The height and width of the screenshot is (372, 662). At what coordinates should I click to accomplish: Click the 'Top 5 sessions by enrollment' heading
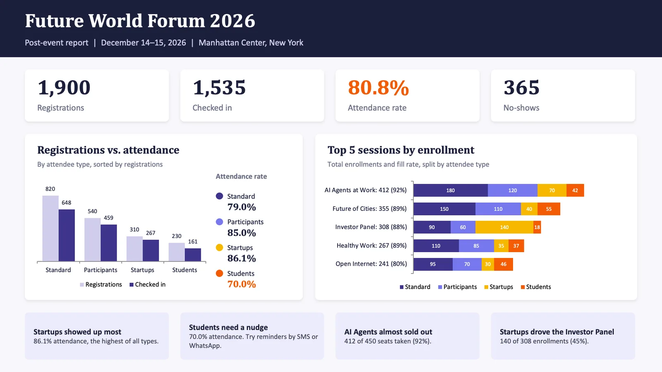tap(401, 150)
